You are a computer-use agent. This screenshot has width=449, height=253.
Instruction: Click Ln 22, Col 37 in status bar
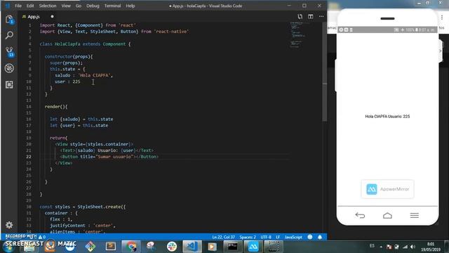[223, 237]
